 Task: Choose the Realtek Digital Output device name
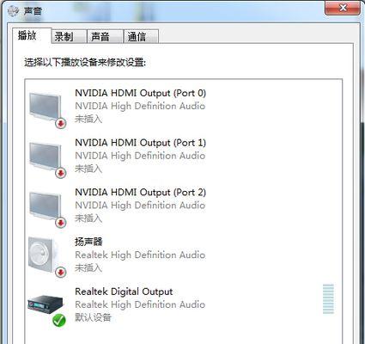pyautogui.click(x=124, y=292)
